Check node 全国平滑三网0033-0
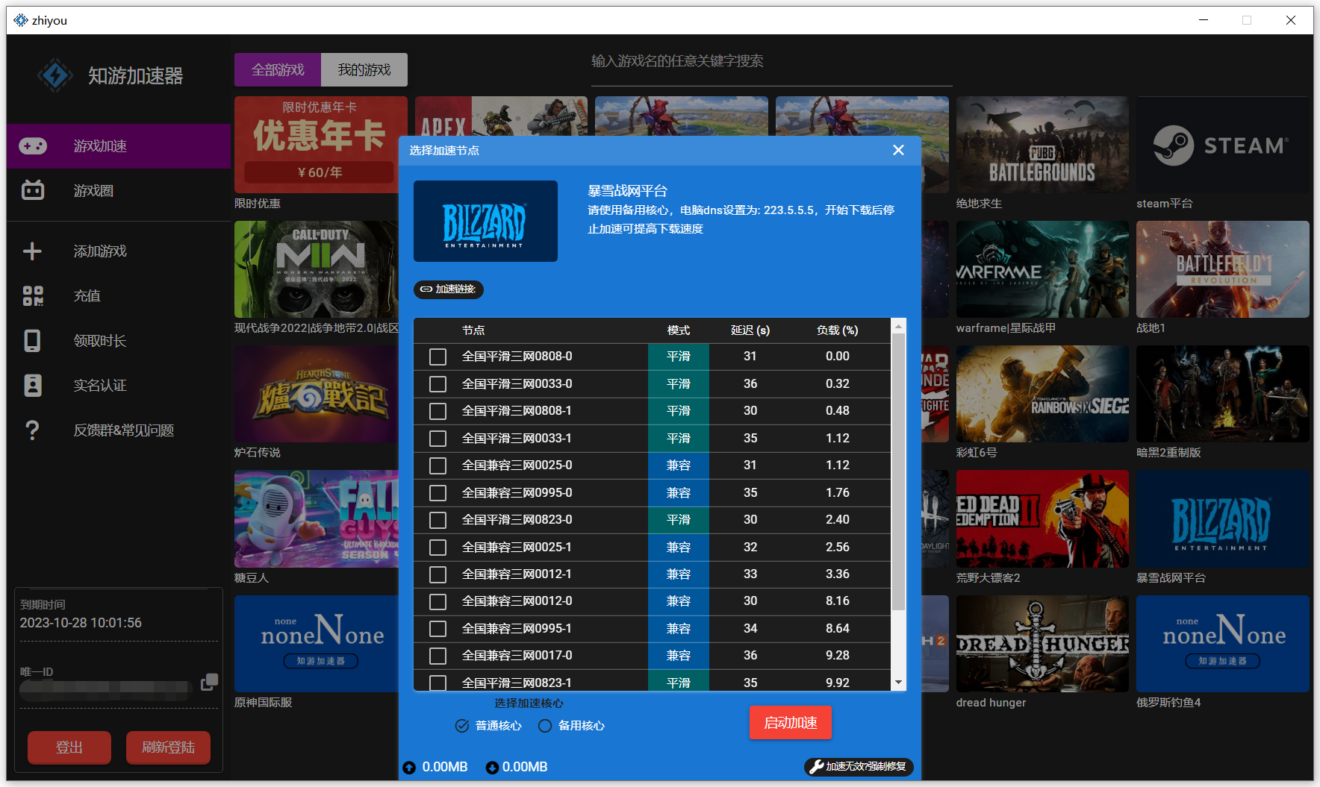1320x787 pixels. [438, 384]
